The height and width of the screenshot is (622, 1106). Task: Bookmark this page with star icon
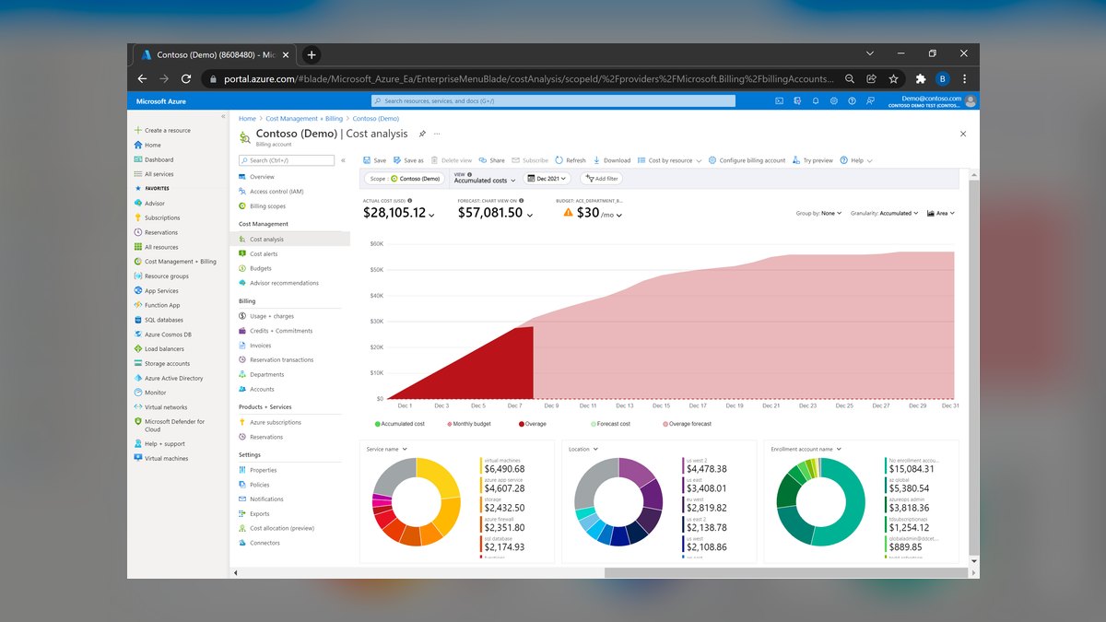(x=893, y=79)
